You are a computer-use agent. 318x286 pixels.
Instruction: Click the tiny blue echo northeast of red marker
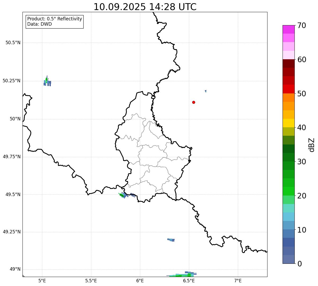[206, 91]
